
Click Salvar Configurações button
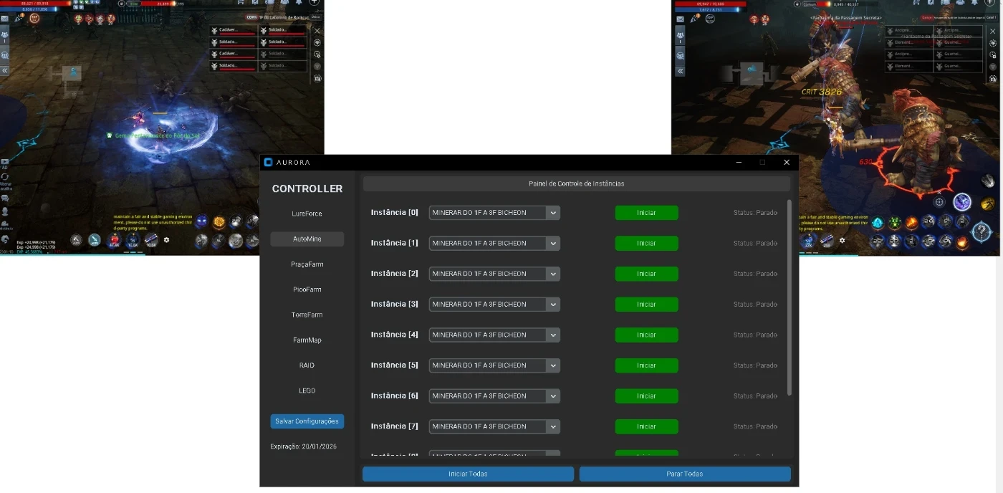(307, 421)
